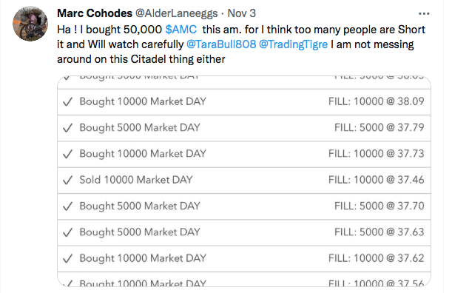Open the @TaraBull808 mention
Screen dimensions: 452x293
pos(221,44)
